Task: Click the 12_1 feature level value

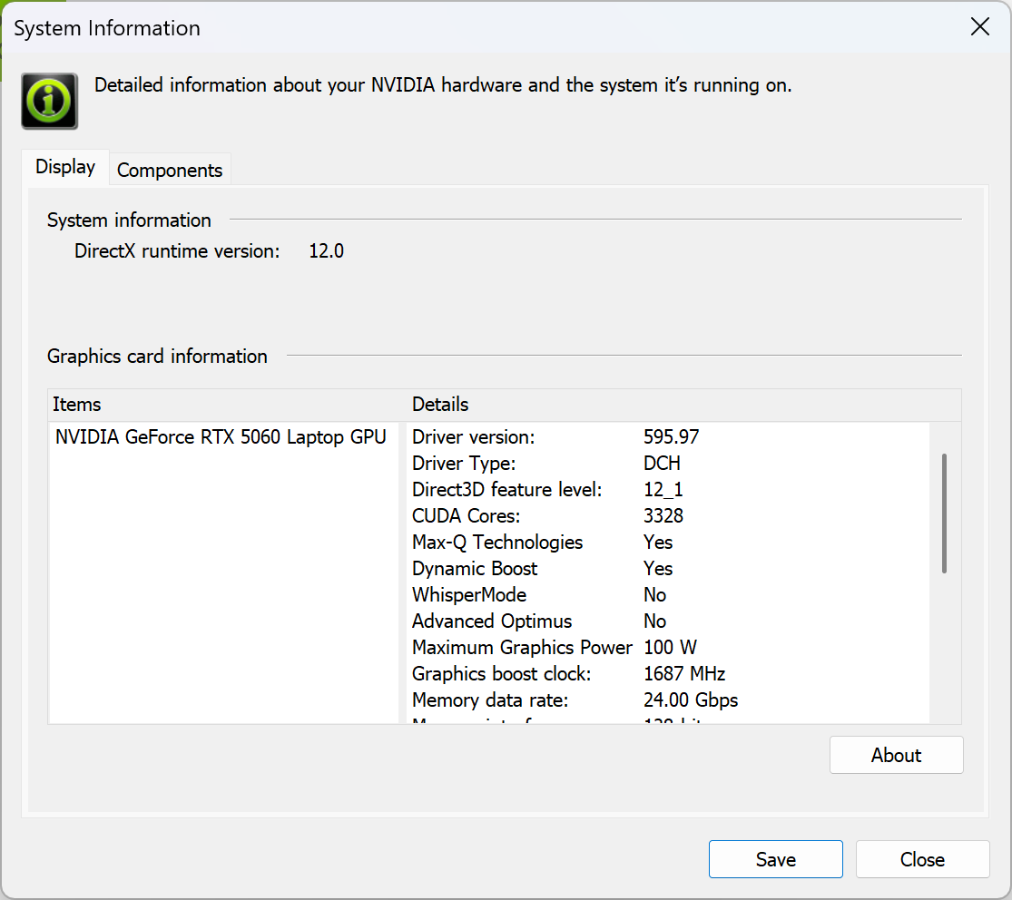Action: (663, 490)
